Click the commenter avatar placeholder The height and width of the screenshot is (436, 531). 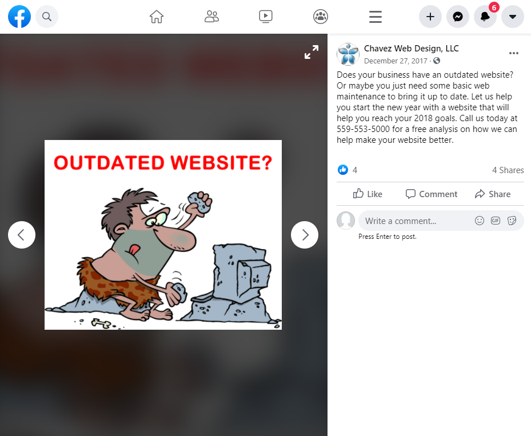click(345, 221)
